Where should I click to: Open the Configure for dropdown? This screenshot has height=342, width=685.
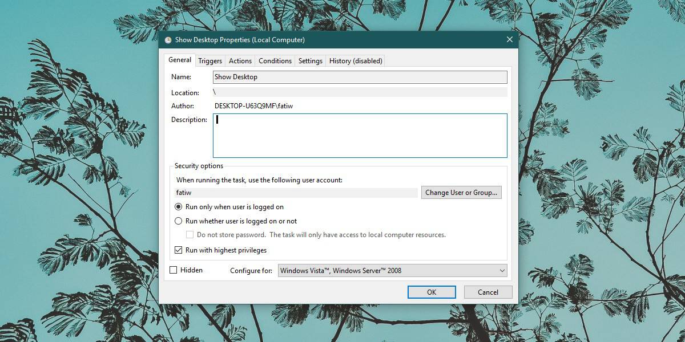click(392, 271)
